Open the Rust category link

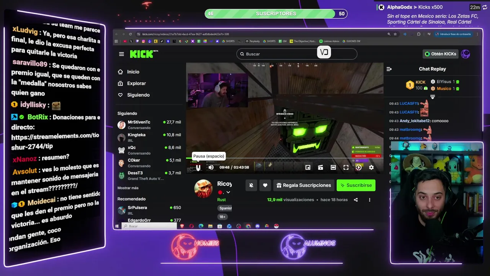221,200
